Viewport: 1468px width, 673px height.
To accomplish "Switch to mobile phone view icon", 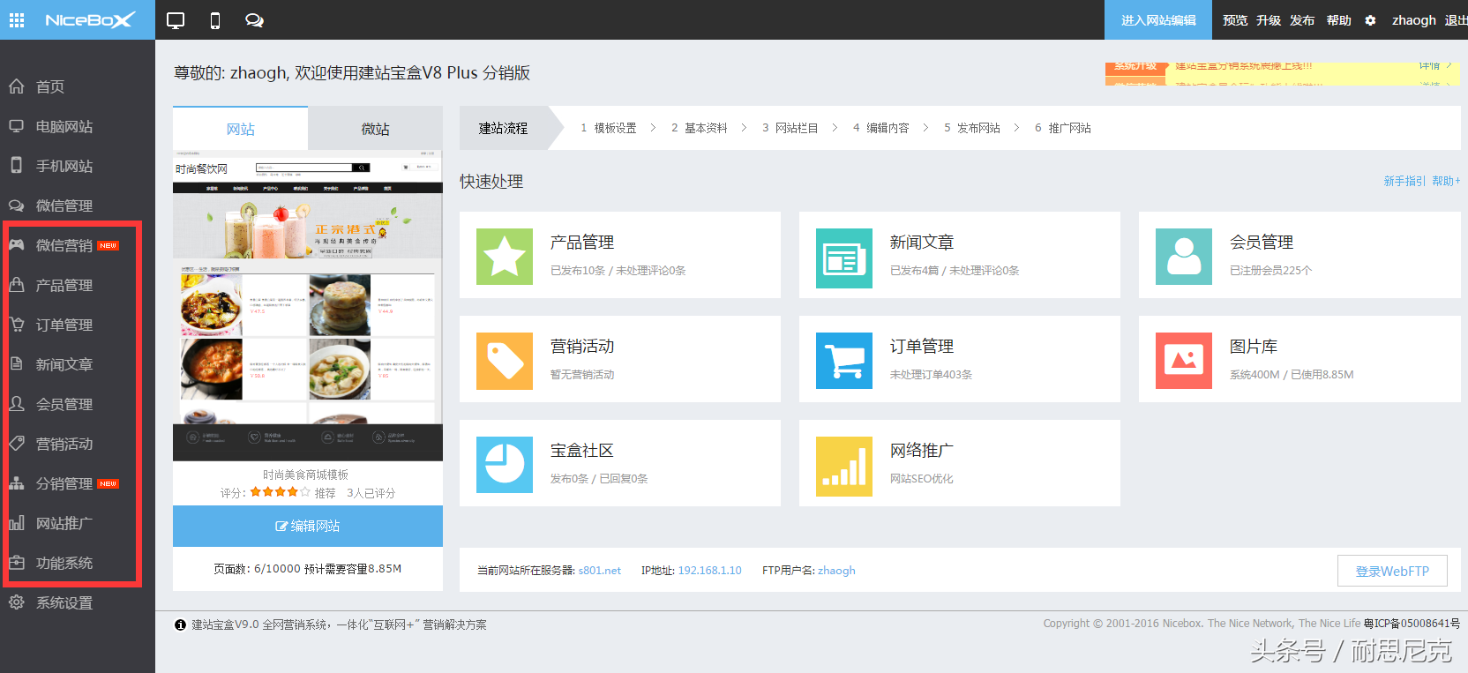I will click(x=215, y=20).
